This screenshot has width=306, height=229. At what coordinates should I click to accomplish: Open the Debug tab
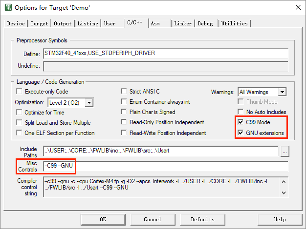click(x=205, y=23)
